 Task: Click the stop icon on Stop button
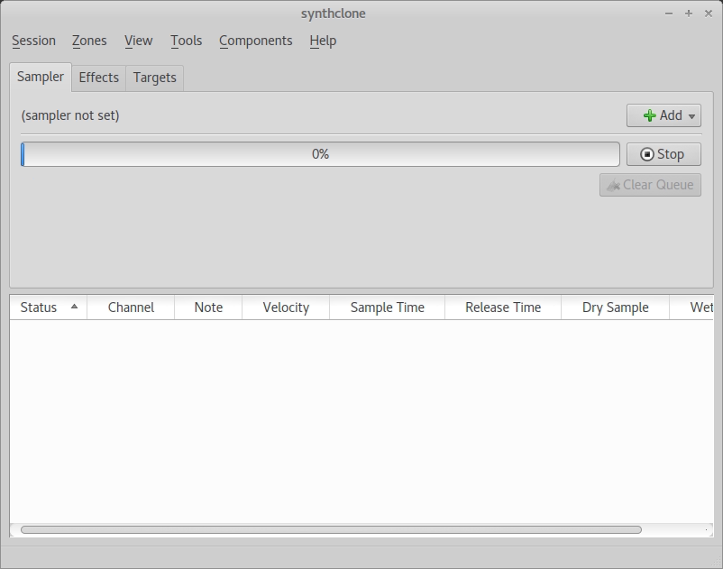tap(647, 154)
